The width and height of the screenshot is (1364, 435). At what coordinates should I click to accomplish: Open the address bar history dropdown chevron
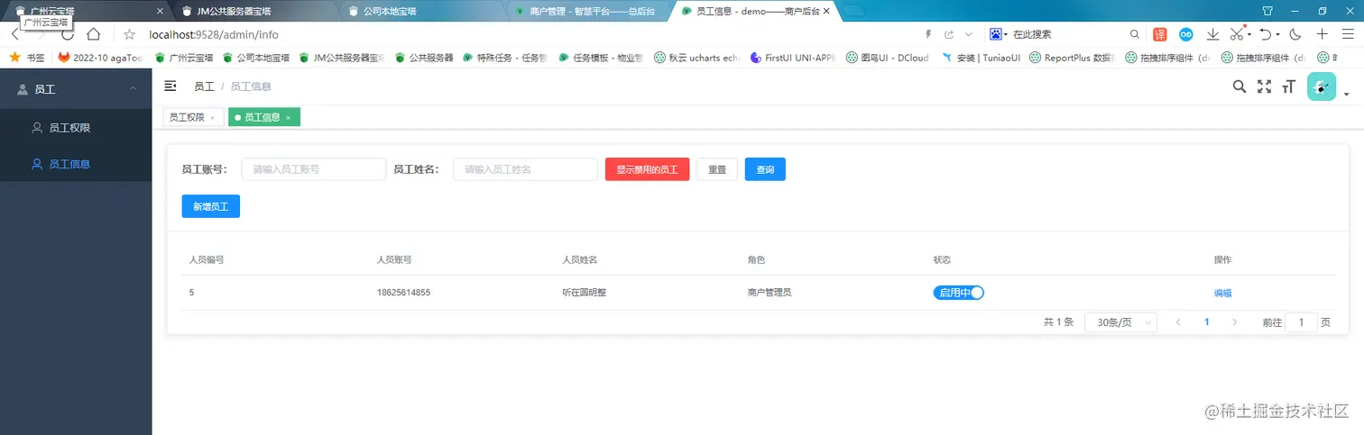pos(969,34)
